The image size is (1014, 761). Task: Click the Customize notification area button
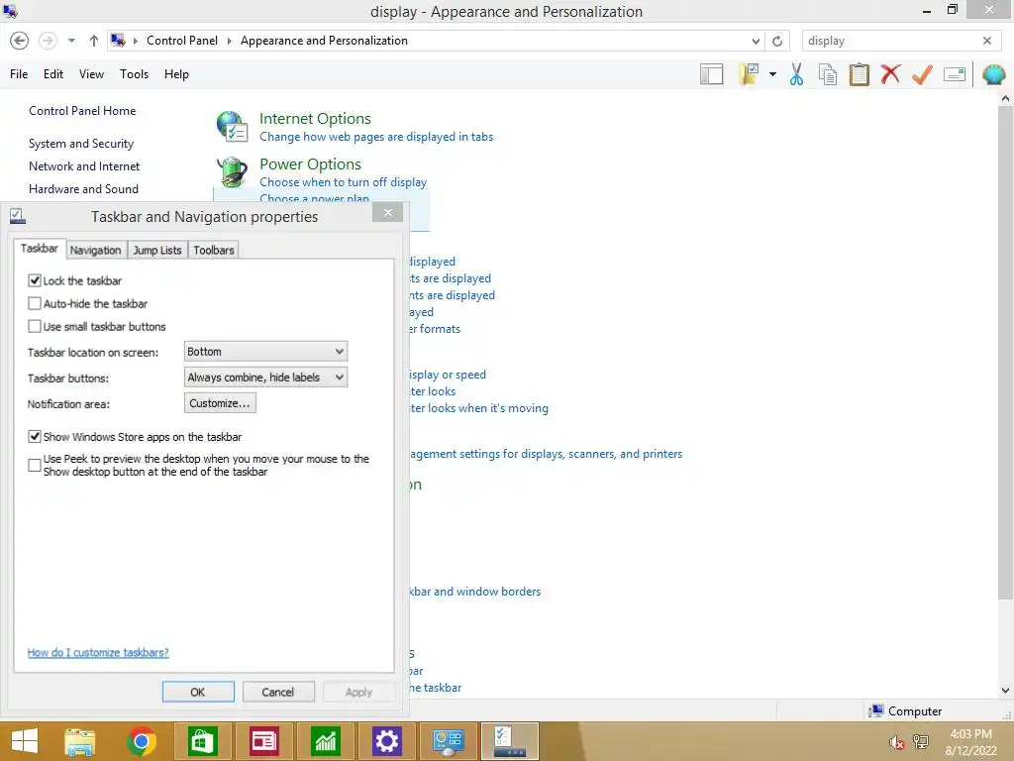pos(220,403)
